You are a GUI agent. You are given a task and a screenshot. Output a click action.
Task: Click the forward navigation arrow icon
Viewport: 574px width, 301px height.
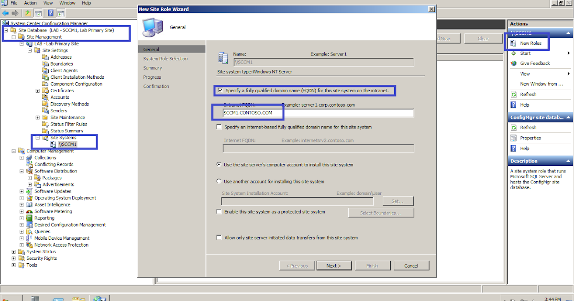(x=16, y=13)
